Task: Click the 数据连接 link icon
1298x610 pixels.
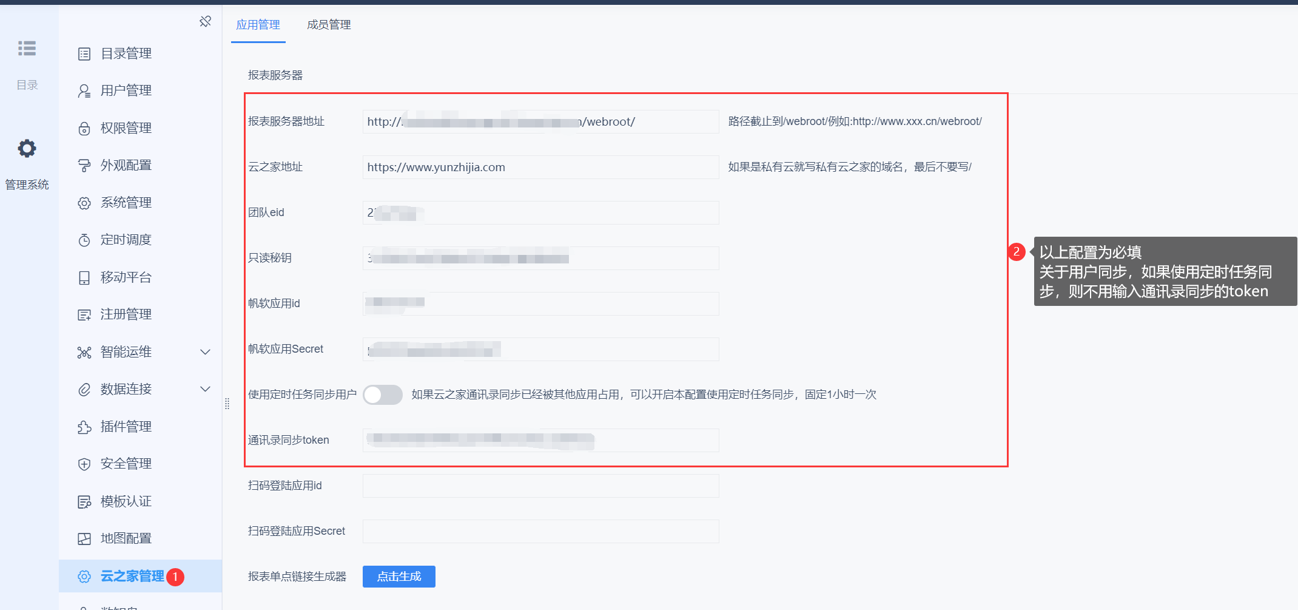Action: pos(84,390)
